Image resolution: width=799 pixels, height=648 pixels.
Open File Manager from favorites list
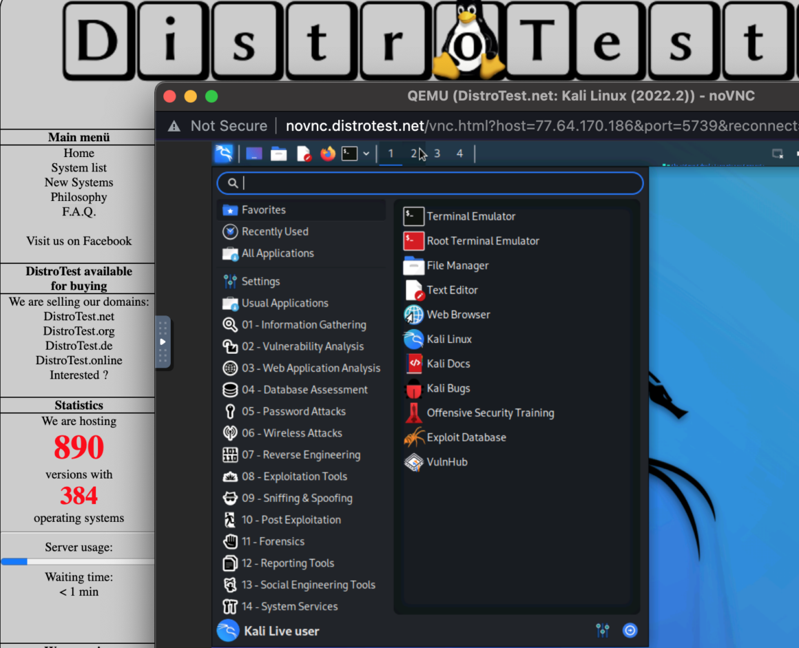click(x=516, y=265)
